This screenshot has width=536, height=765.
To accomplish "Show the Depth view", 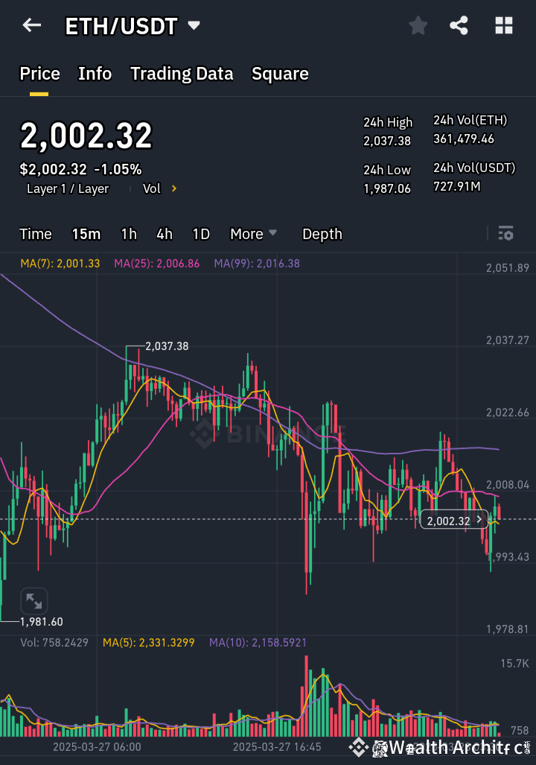I will [x=322, y=233].
